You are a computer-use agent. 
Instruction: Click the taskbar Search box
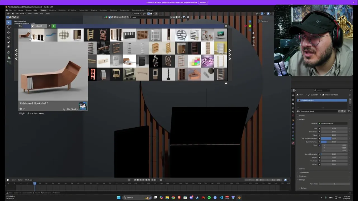coord(137,198)
